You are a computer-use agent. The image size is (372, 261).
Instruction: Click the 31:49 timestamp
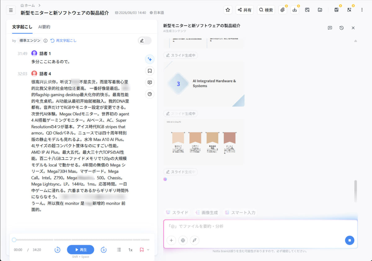click(22, 54)
